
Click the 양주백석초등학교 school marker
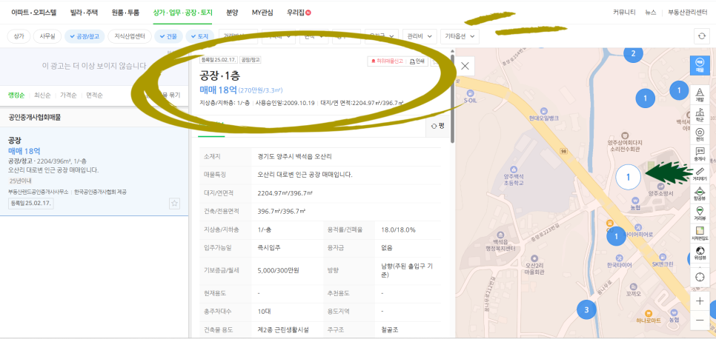(x=514, y=175)
